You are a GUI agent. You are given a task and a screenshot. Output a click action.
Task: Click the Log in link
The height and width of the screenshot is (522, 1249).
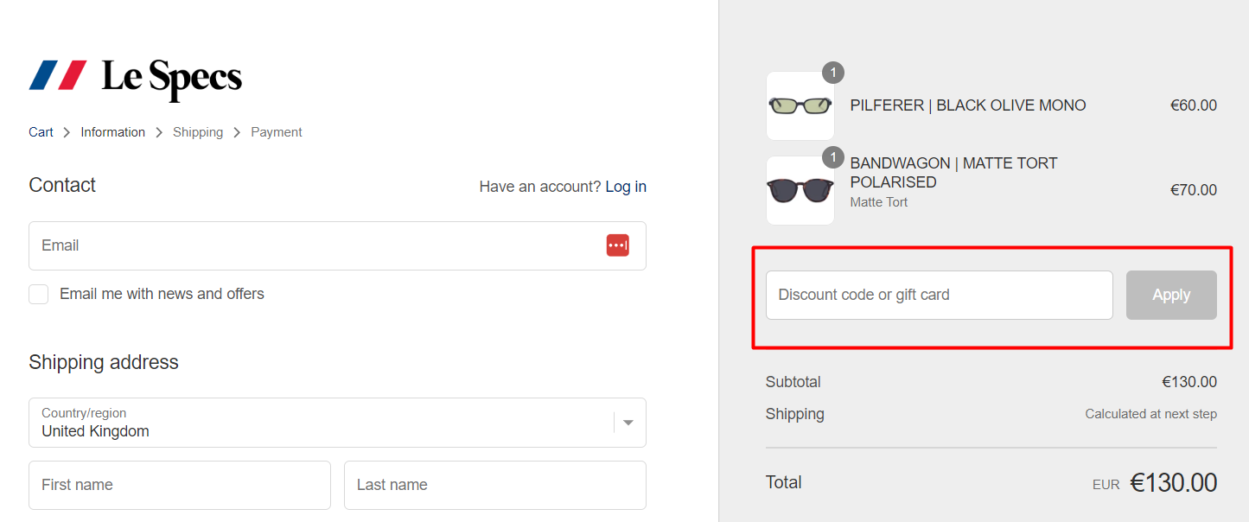[626, 187]
